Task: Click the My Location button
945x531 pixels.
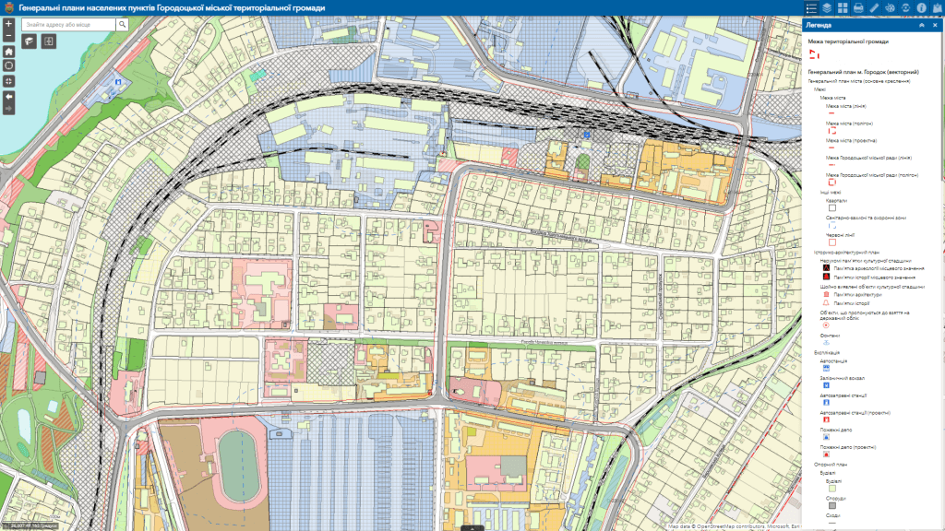Action: (9, 66)
